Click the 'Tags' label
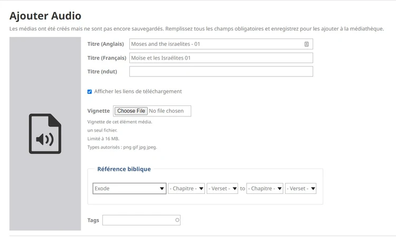 point(93,220)
